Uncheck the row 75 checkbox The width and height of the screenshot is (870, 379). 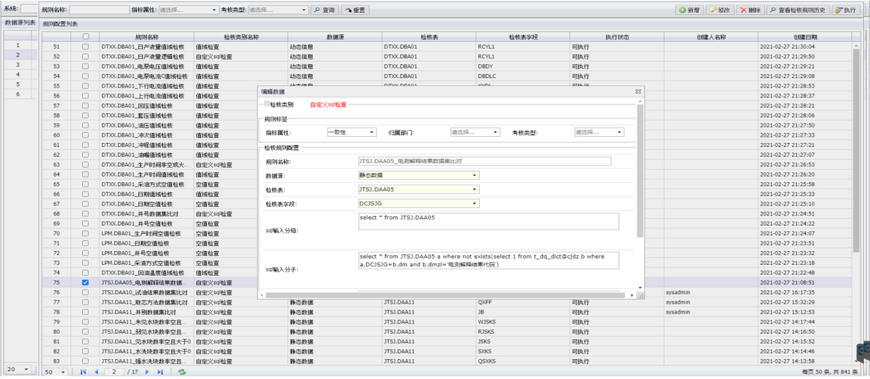point(86,283)
